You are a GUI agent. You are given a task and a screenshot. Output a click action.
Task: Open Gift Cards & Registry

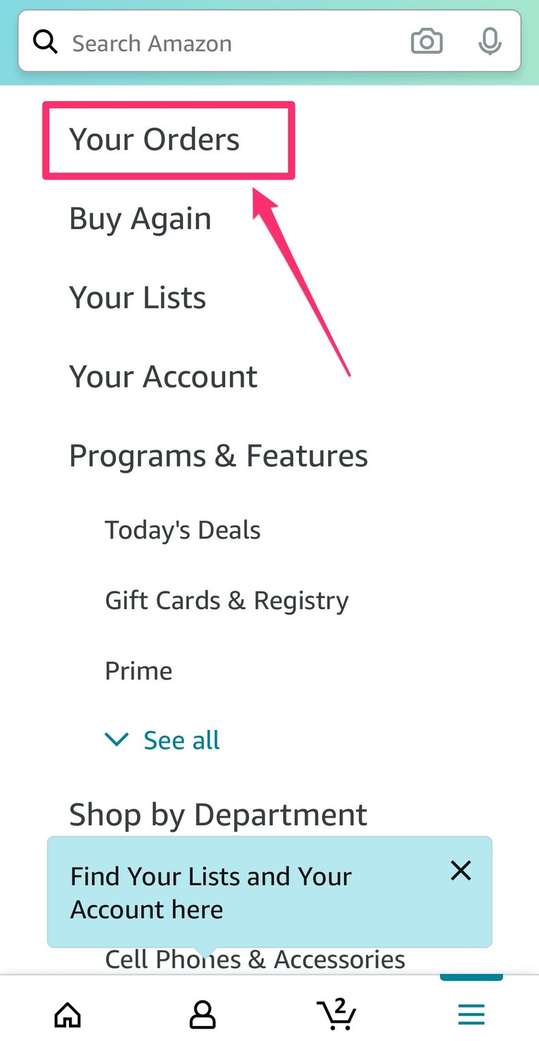(x=227, y=600)
